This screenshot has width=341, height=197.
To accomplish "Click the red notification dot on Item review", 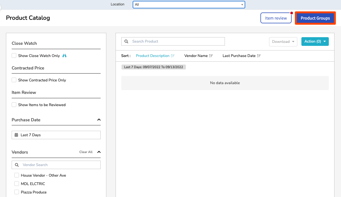I will coord(292,13).
